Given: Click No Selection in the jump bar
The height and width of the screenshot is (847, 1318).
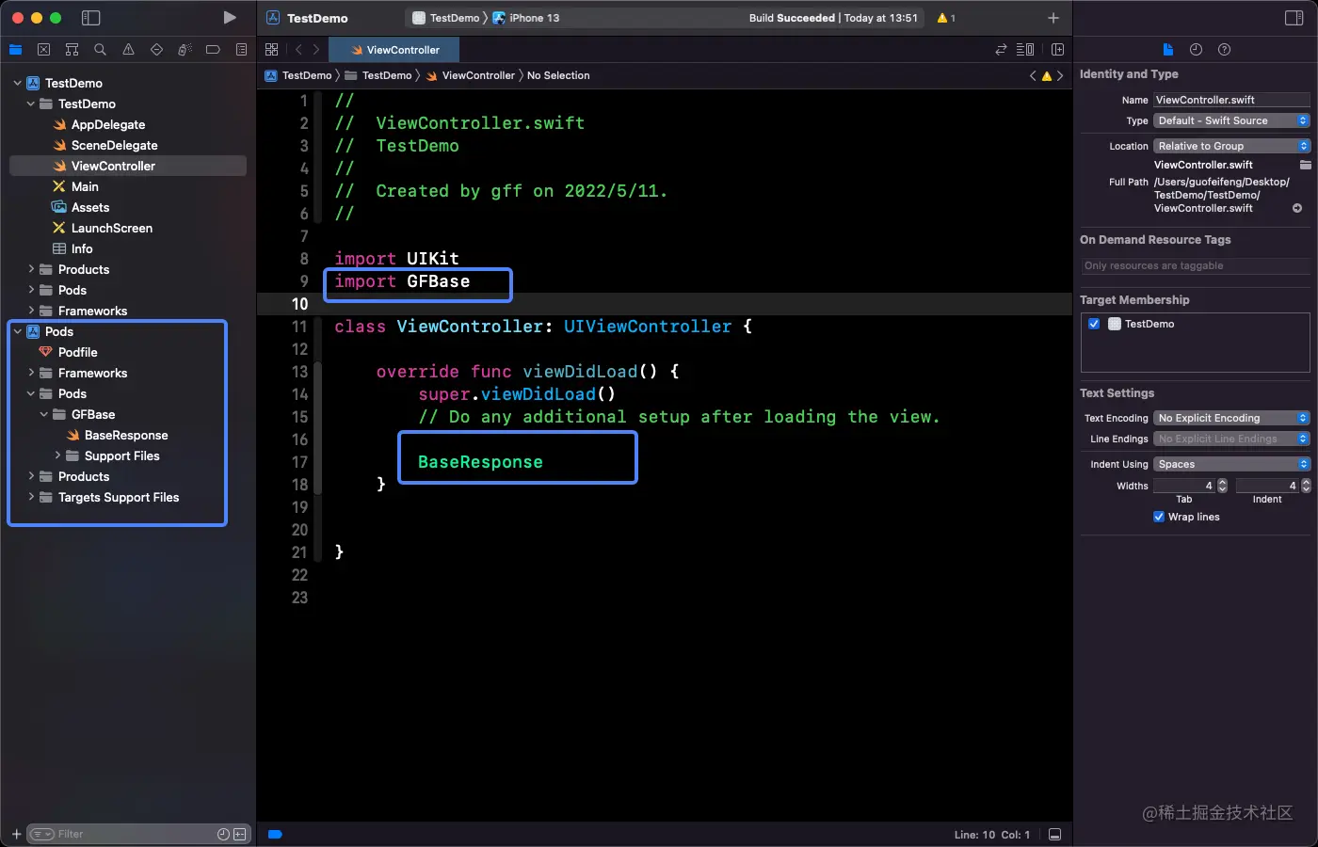Looking at the screenshot, I should (x=558, y=75).
